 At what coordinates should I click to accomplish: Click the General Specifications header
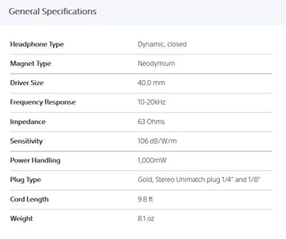(53, 12)
